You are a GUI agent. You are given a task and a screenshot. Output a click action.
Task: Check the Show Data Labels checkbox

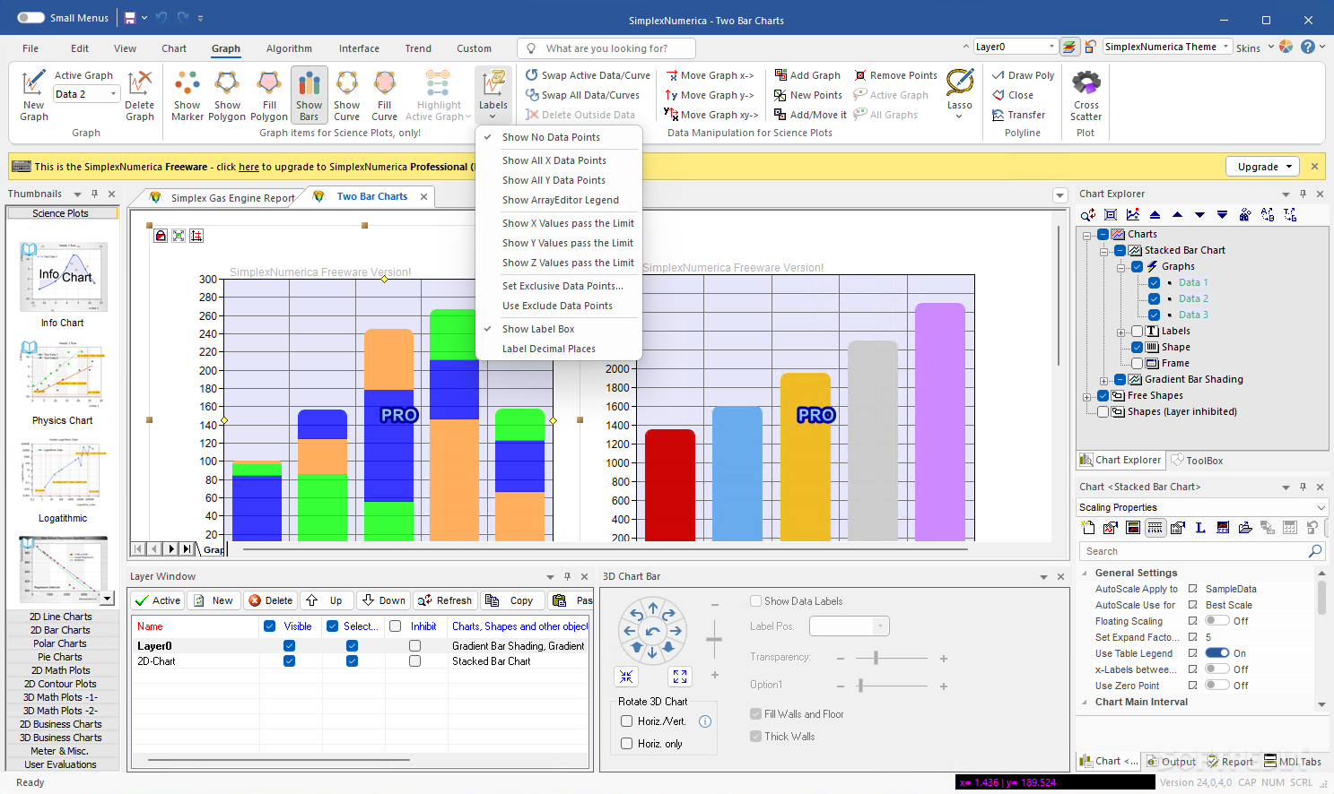(756, 601)
